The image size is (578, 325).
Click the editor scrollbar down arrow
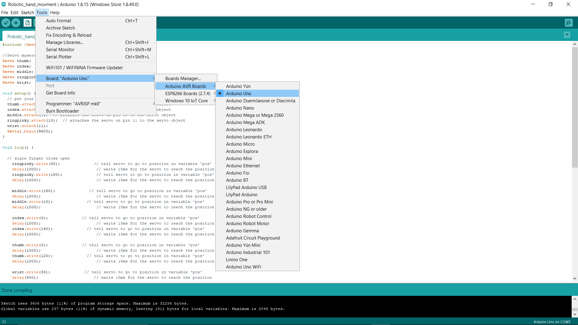pos(575,278)
